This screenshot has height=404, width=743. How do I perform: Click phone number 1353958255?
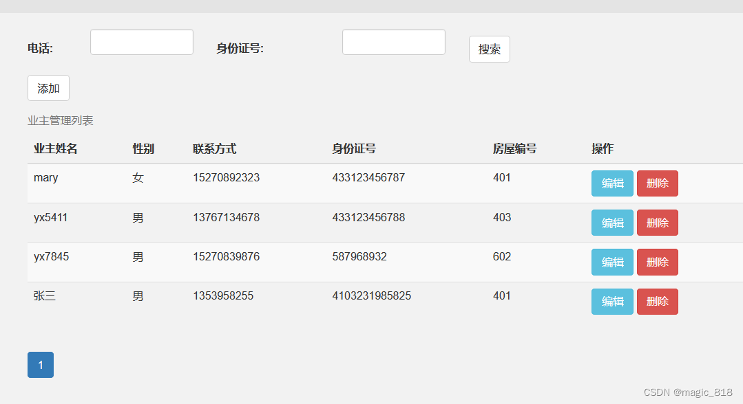coord(223,295)
